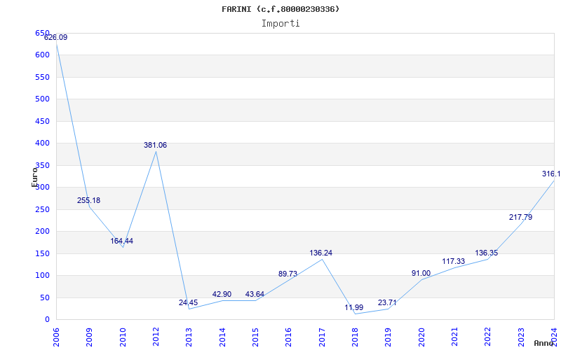Click the 150 y-axis tick label
This screenshot has width=561, height=350.
(42, 253)
